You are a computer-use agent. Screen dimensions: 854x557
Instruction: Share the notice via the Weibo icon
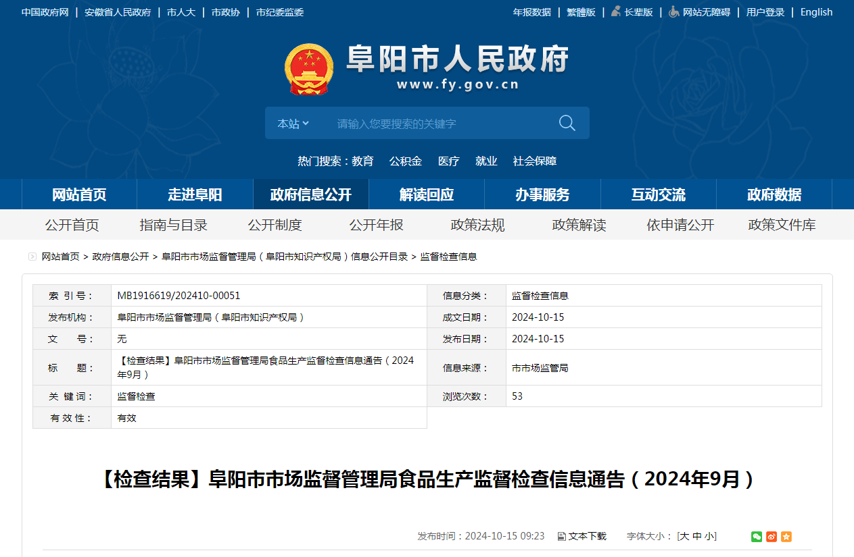[x=772, y=537]
